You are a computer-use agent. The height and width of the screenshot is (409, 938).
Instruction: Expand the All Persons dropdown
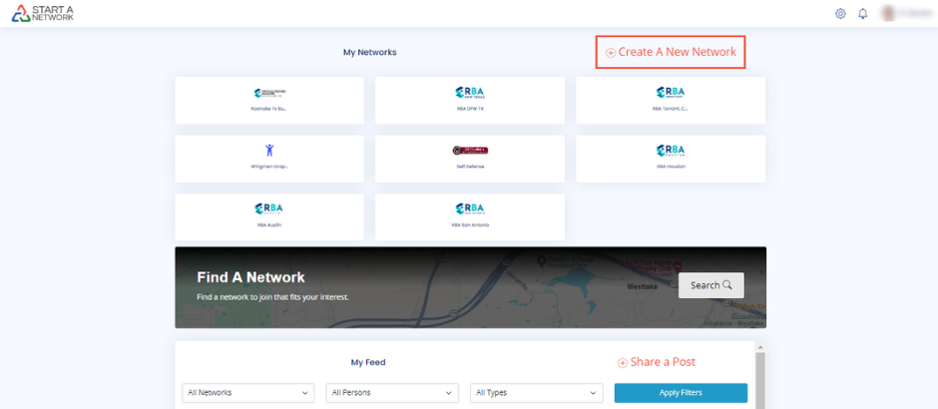point(393,393)
